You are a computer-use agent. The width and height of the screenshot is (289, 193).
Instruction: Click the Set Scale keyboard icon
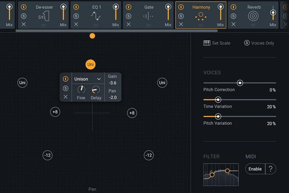click(x=207, y=43)
